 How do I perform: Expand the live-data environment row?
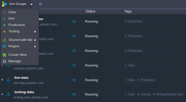[2, 80]
